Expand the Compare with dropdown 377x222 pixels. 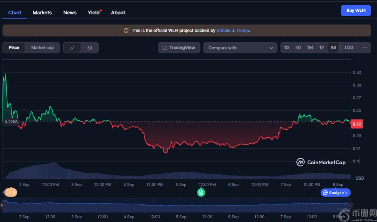(x=240, y=48)
